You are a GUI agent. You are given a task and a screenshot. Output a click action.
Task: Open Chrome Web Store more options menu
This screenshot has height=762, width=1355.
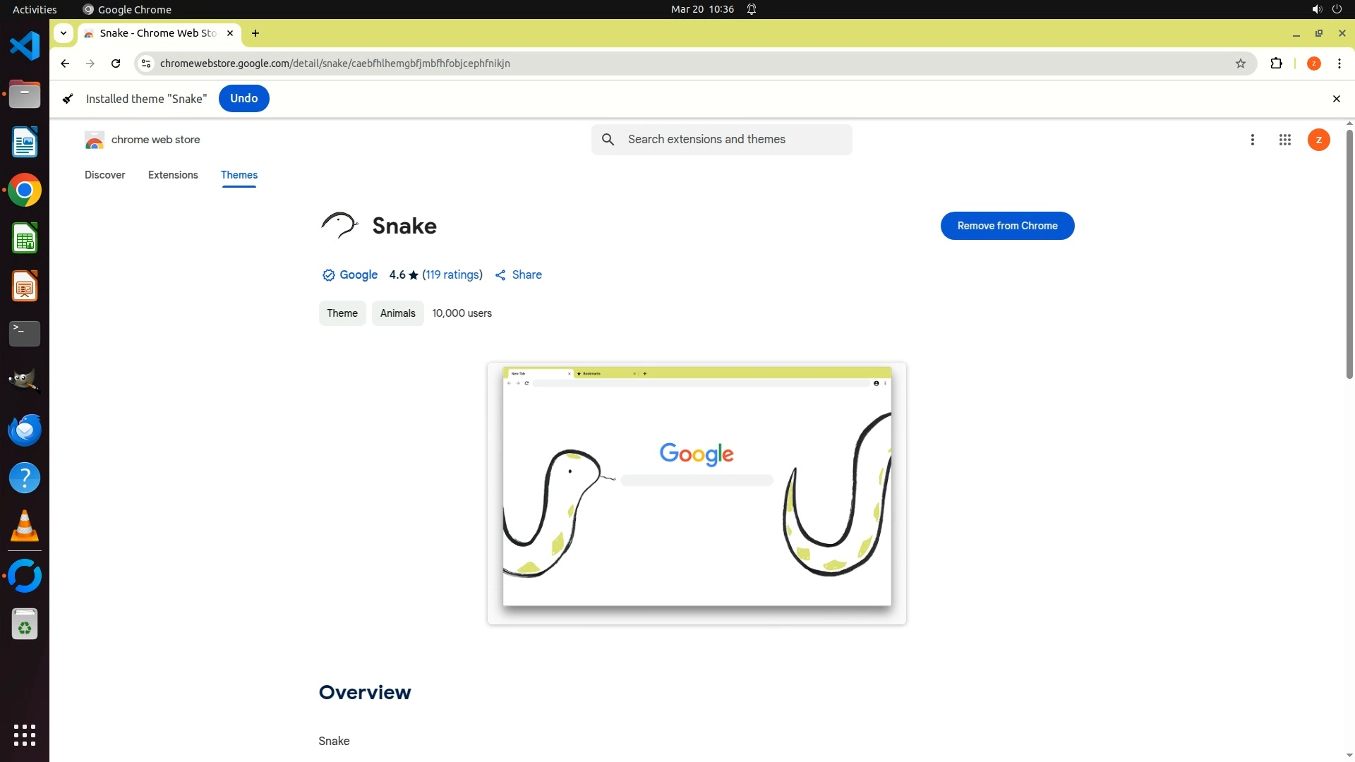[x=1252, y=140]
